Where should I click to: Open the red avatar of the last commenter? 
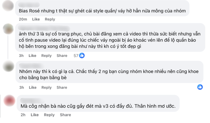[10, 100]
